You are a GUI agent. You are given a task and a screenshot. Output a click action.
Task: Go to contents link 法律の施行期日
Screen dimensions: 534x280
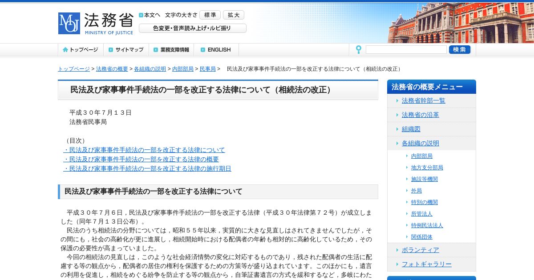(x=147, y=168)
